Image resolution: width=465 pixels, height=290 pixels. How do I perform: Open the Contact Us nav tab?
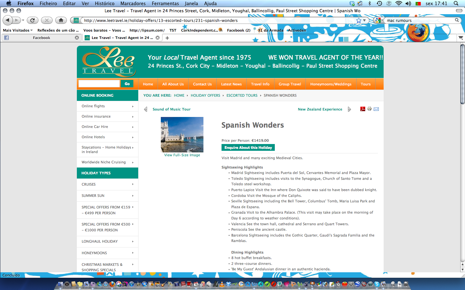click(202, 84)
